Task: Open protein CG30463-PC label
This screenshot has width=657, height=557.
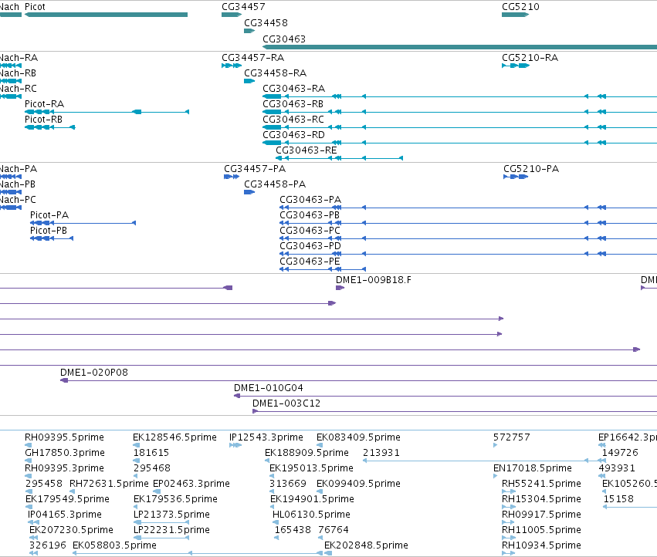Action: 310,231
